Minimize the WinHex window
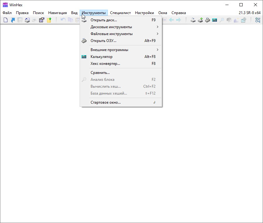 coord(227,5)
